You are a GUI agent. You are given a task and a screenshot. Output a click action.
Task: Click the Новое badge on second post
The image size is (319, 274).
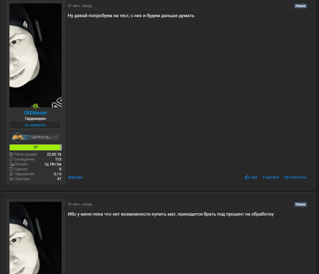[x=301, y=204]
